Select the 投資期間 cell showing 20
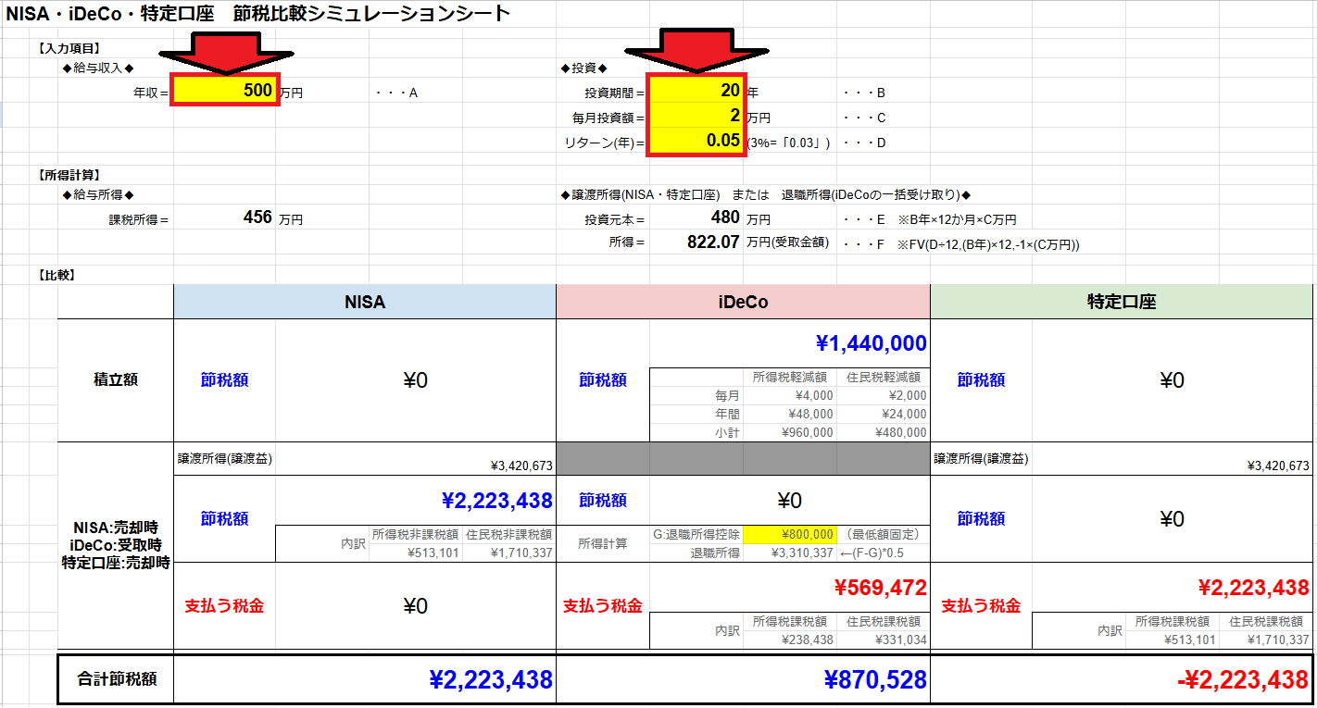 [x=696, y=92]
